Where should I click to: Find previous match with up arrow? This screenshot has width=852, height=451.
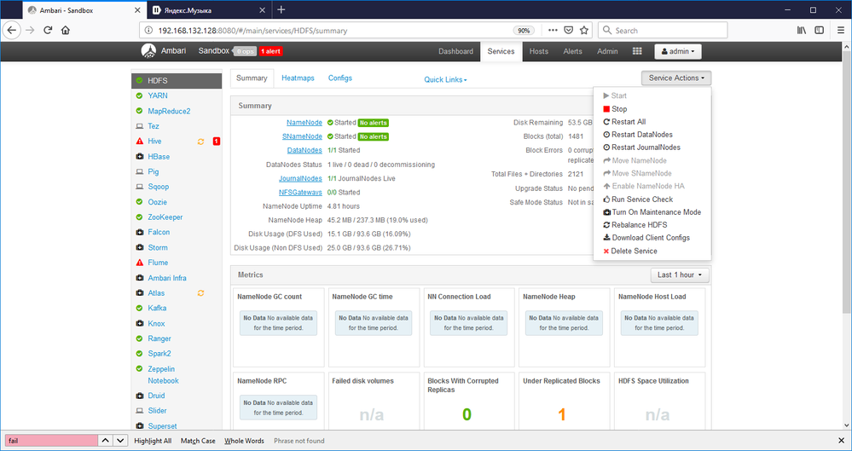(x=106, y=441)
